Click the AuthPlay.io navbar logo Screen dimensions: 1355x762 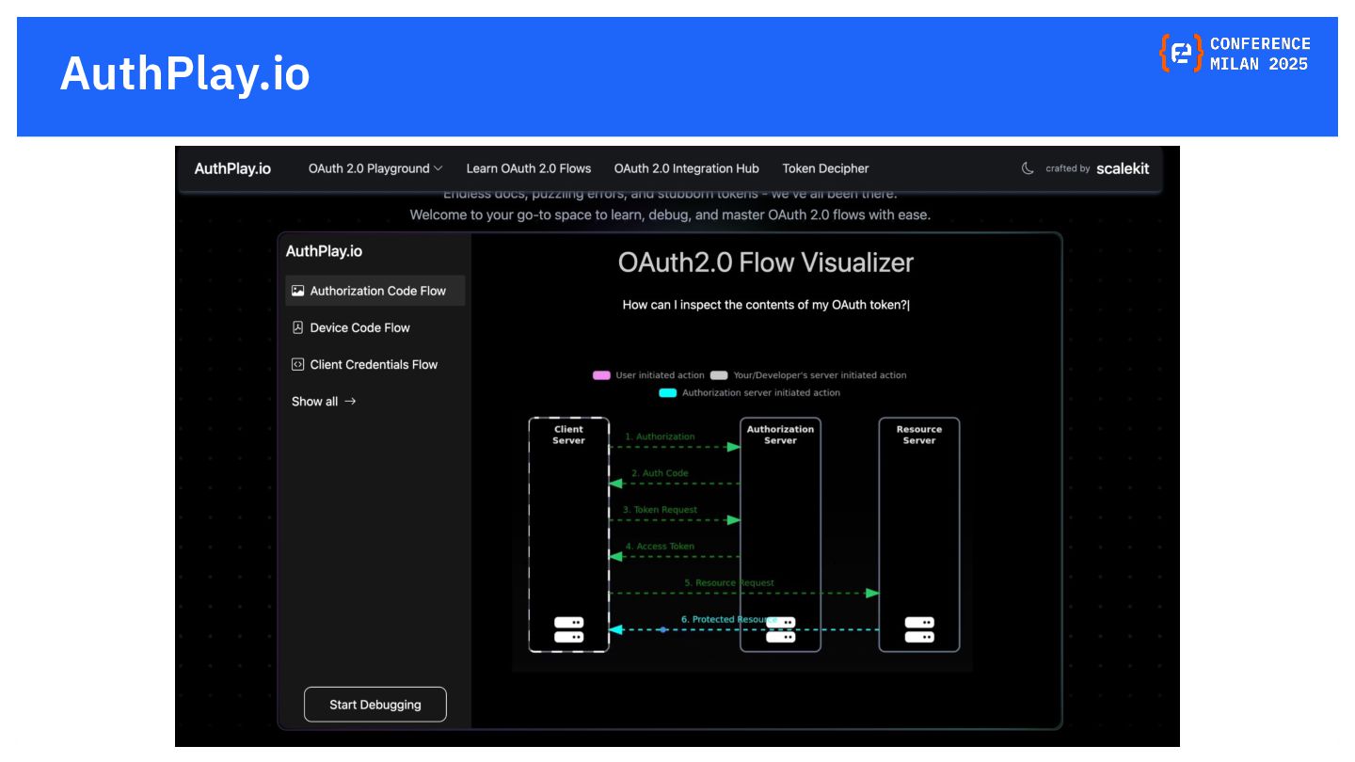tap(232, 168)
